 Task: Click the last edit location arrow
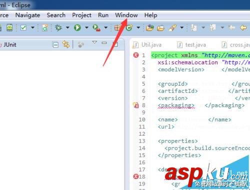(232, 27)
